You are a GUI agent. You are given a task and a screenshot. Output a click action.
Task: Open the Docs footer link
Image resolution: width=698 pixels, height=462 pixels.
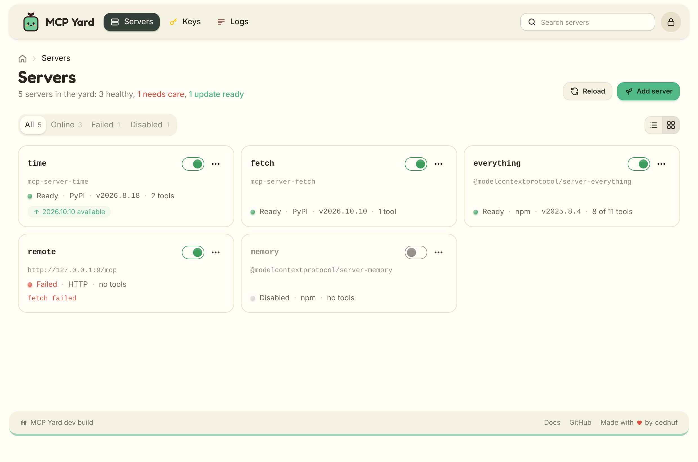[552, 423]
